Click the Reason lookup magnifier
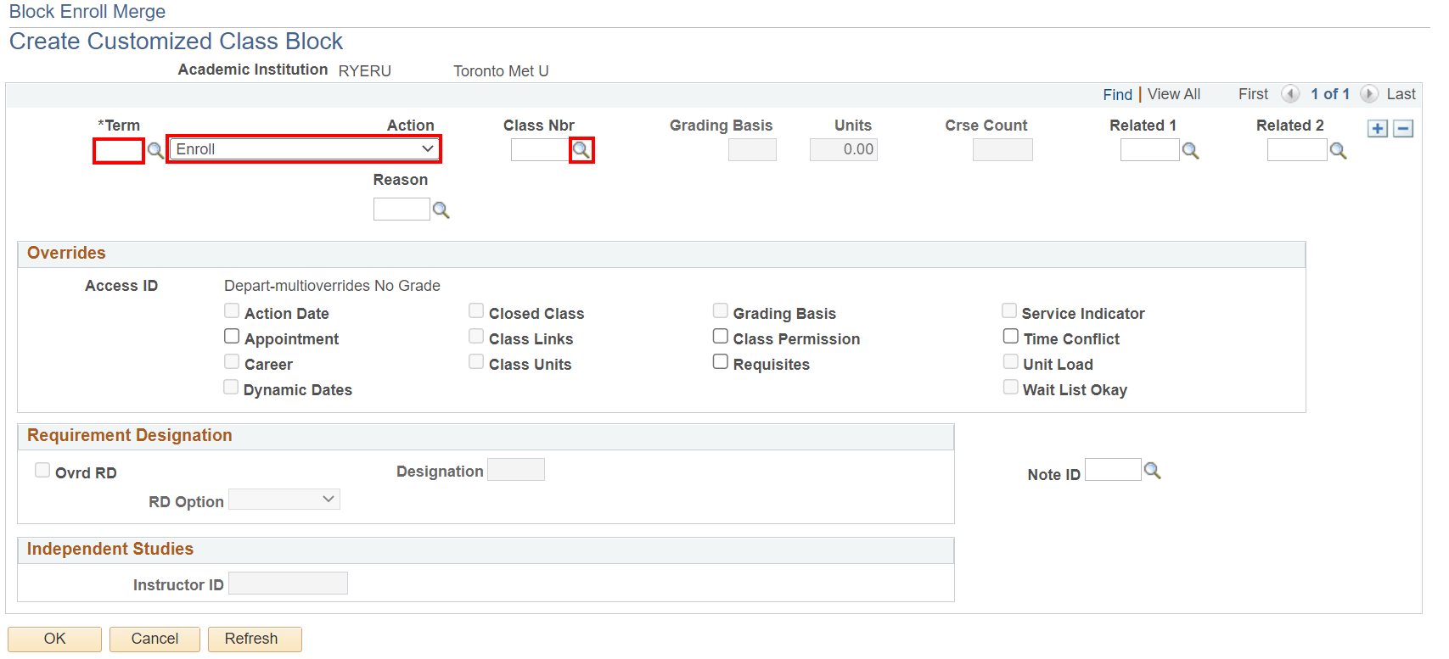Viewport: 1449px width, 659px height. tap(441, 209)
